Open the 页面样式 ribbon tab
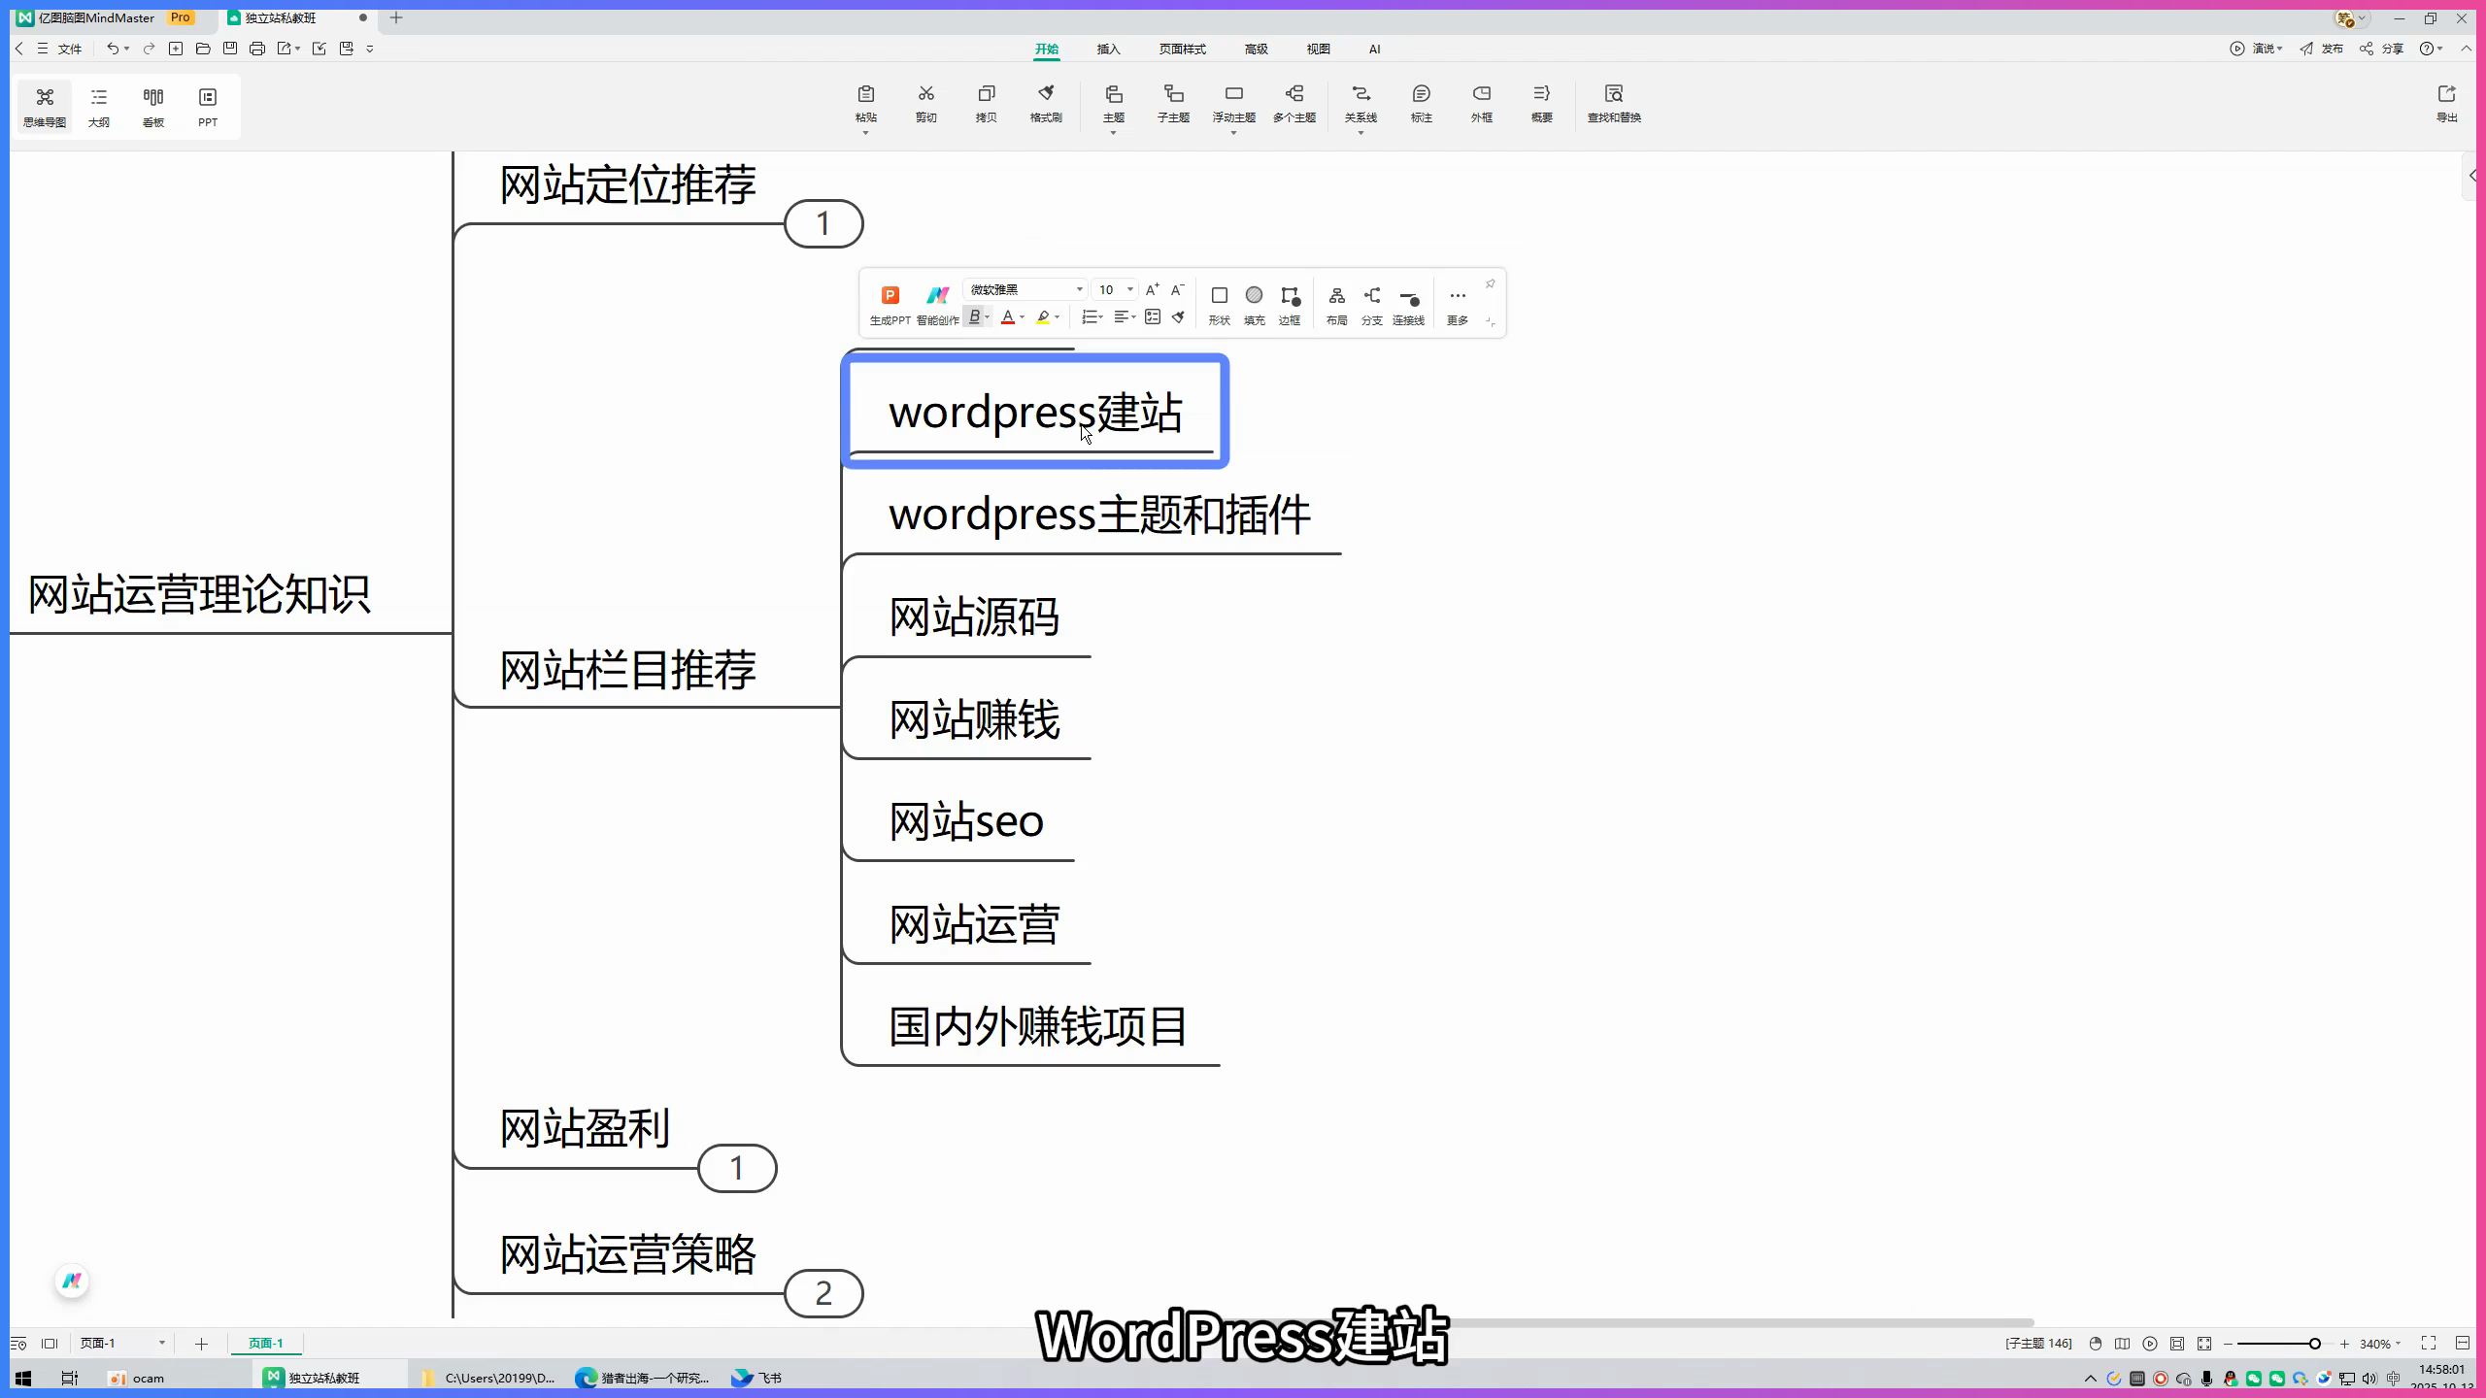 1182,50
